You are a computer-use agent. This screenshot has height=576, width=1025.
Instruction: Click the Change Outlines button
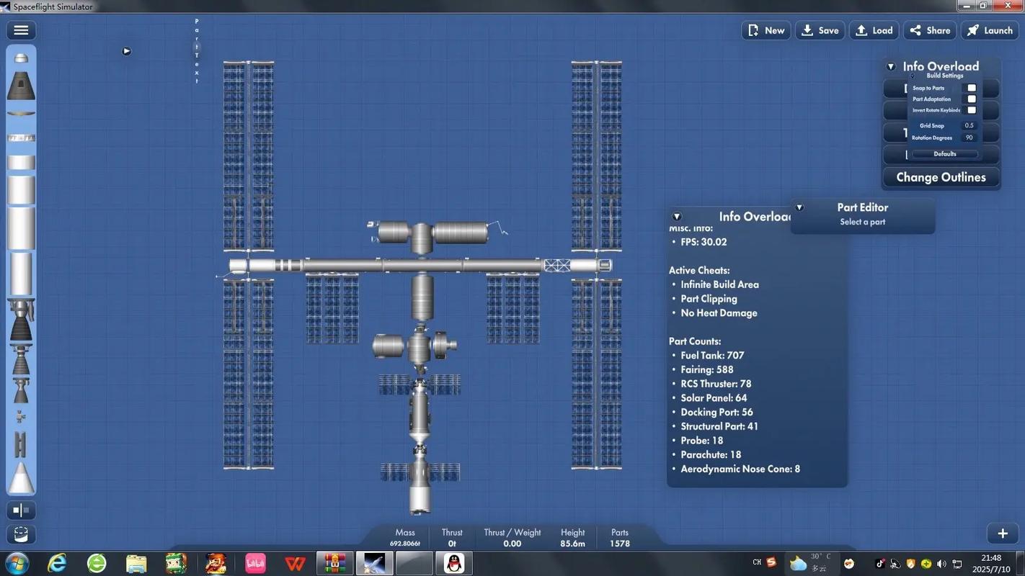click(x=941, y=177)
